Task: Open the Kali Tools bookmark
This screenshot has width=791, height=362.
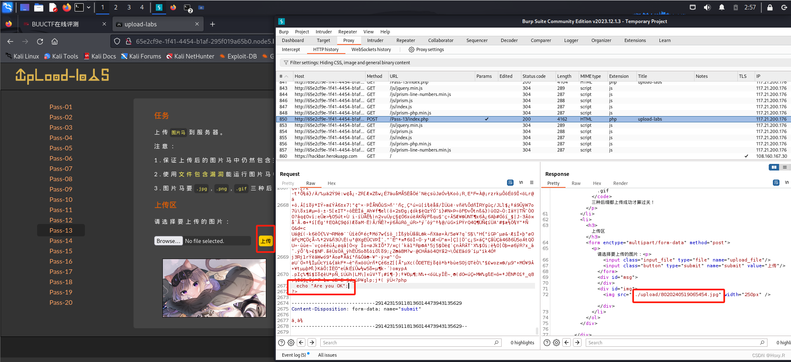Action: [61, 56]
